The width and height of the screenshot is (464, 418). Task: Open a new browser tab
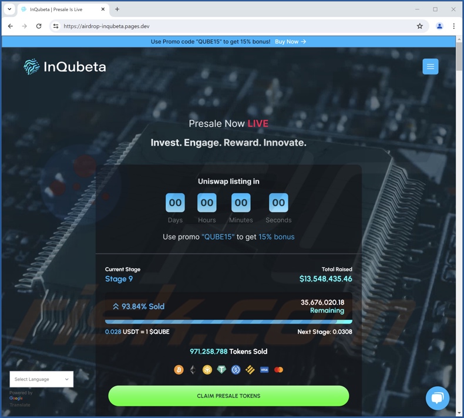(117, 9)
